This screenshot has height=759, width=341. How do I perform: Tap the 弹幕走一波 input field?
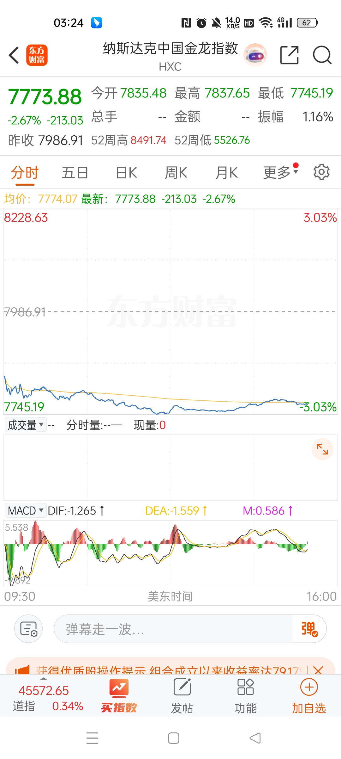pyautogui.click(x=174, y=629)
